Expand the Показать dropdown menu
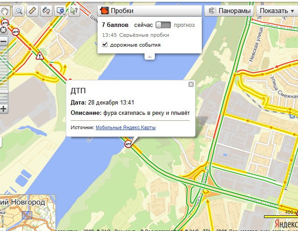This screenshot has width=298, height=231. point(277,11)
